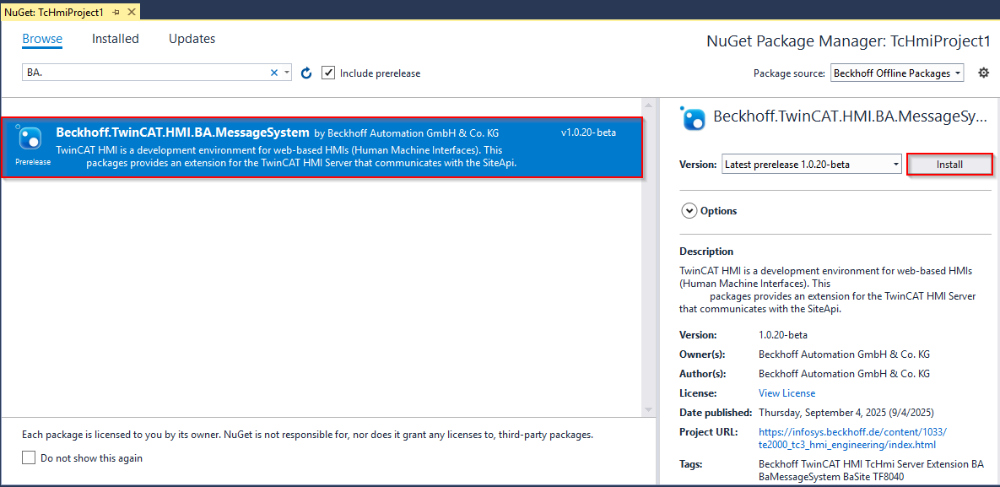Click the package icon in the details header
Viewport: 1000px width, 487px height.
pyautogui.click(x=693, y=119)
